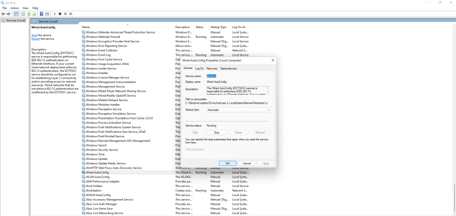Select Xbox Live Networking Service row
The width and height of the screenshot is (456, 216).
click(165, 213)
